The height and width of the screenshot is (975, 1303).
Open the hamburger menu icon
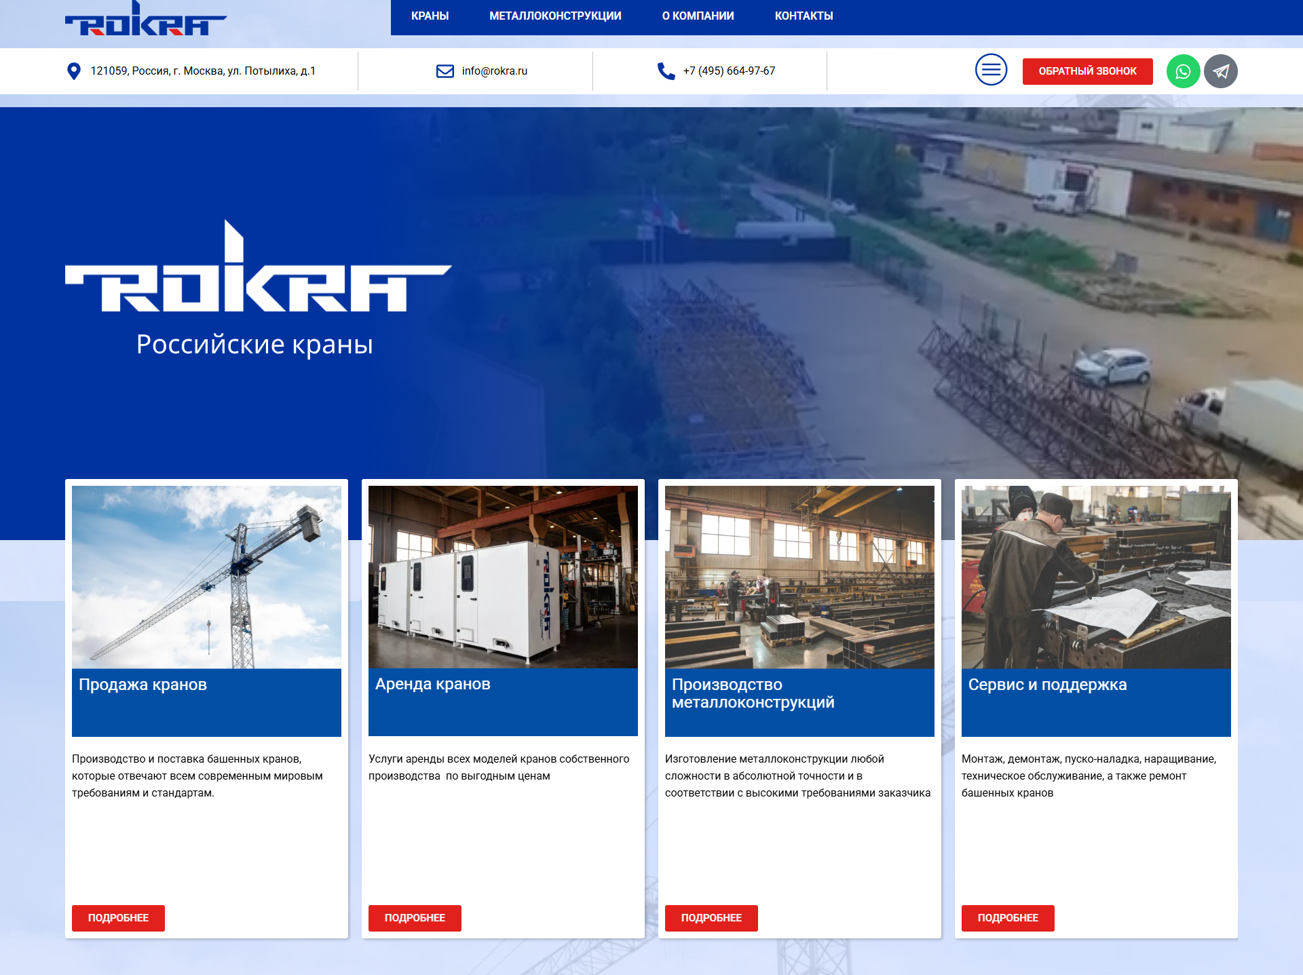(991, 70)
